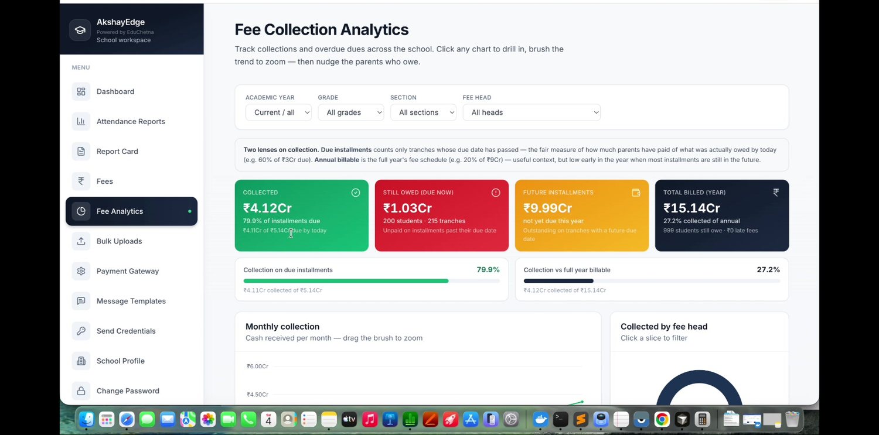Click the Dashboard grid icon in sidebar
This screenshot has width=879, height=435.
click(81, 91)
